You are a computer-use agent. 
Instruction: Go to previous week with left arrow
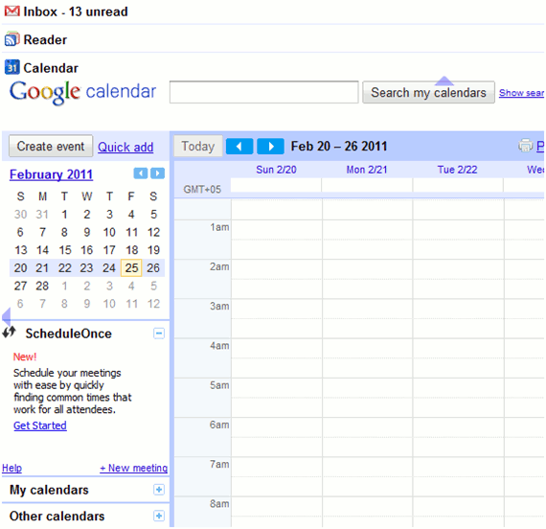(x=239, y=147)
